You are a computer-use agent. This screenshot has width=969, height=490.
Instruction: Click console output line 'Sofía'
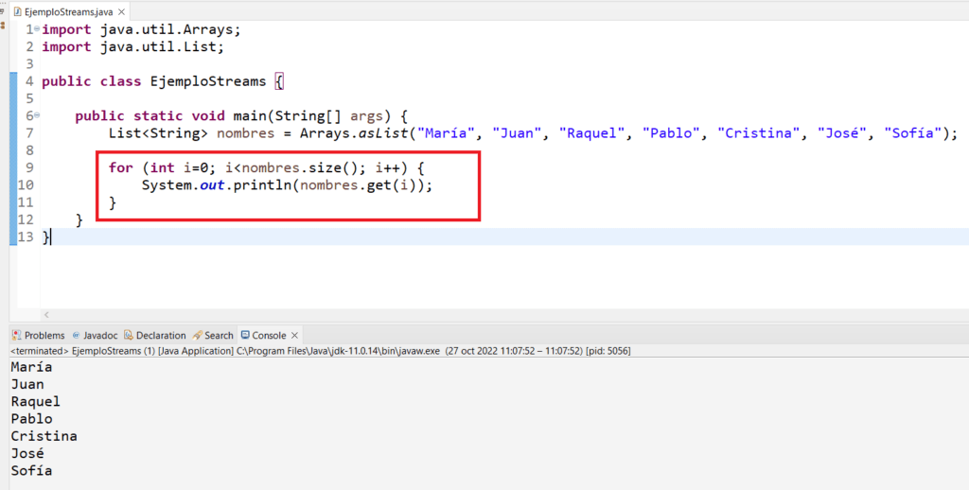[31, 471]
